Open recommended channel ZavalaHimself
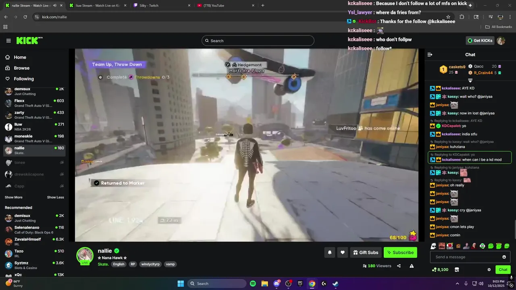Viewport: 516px width, 290px height. pyautogui.click(x=34, y=242)
